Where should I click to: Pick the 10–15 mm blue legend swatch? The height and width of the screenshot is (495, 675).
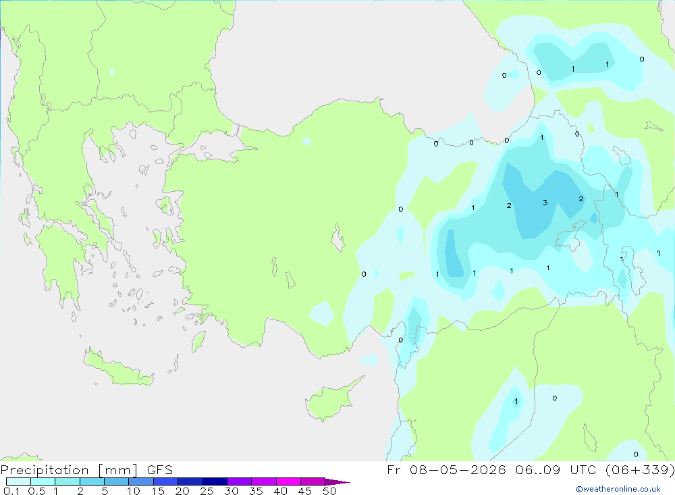[141, 481]
